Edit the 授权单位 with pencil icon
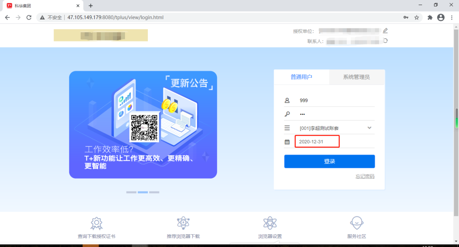459x247 pixels. click(x=385, y=31)
